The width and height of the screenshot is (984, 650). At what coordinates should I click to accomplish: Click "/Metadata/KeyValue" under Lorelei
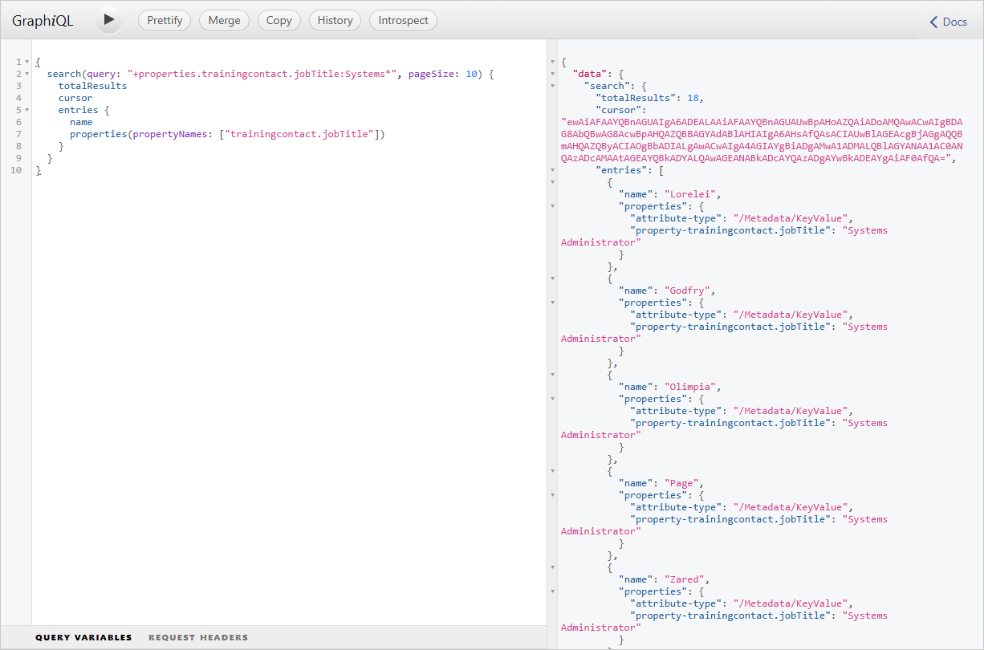point(791,218)
